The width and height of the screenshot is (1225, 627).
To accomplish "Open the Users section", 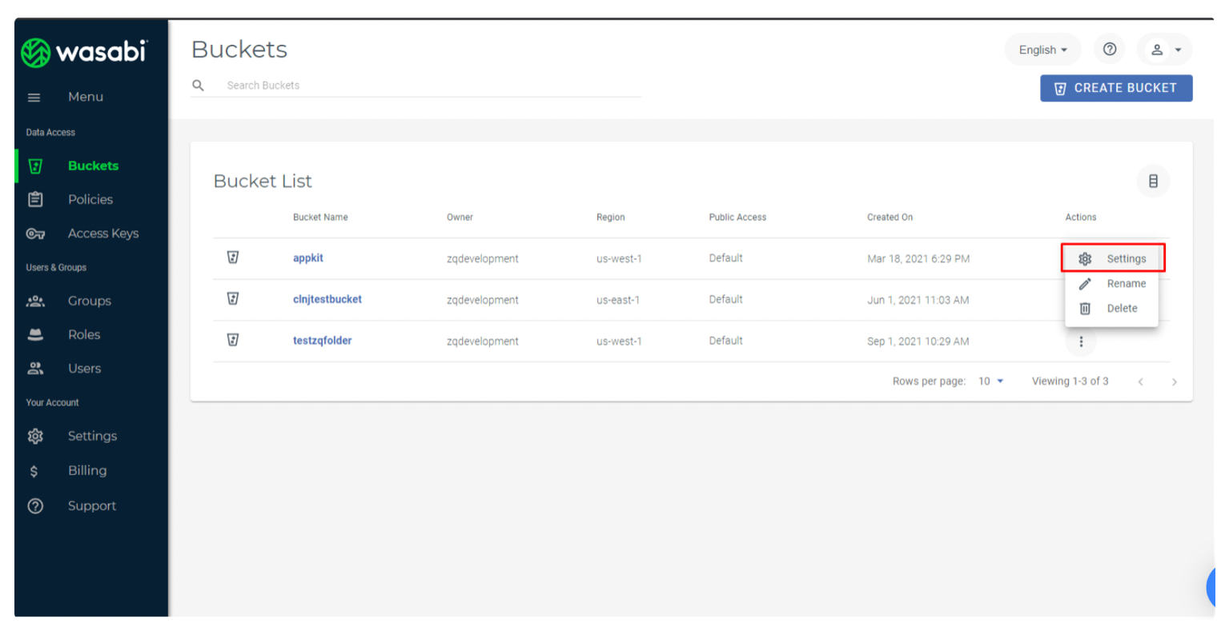I will 84,369.
